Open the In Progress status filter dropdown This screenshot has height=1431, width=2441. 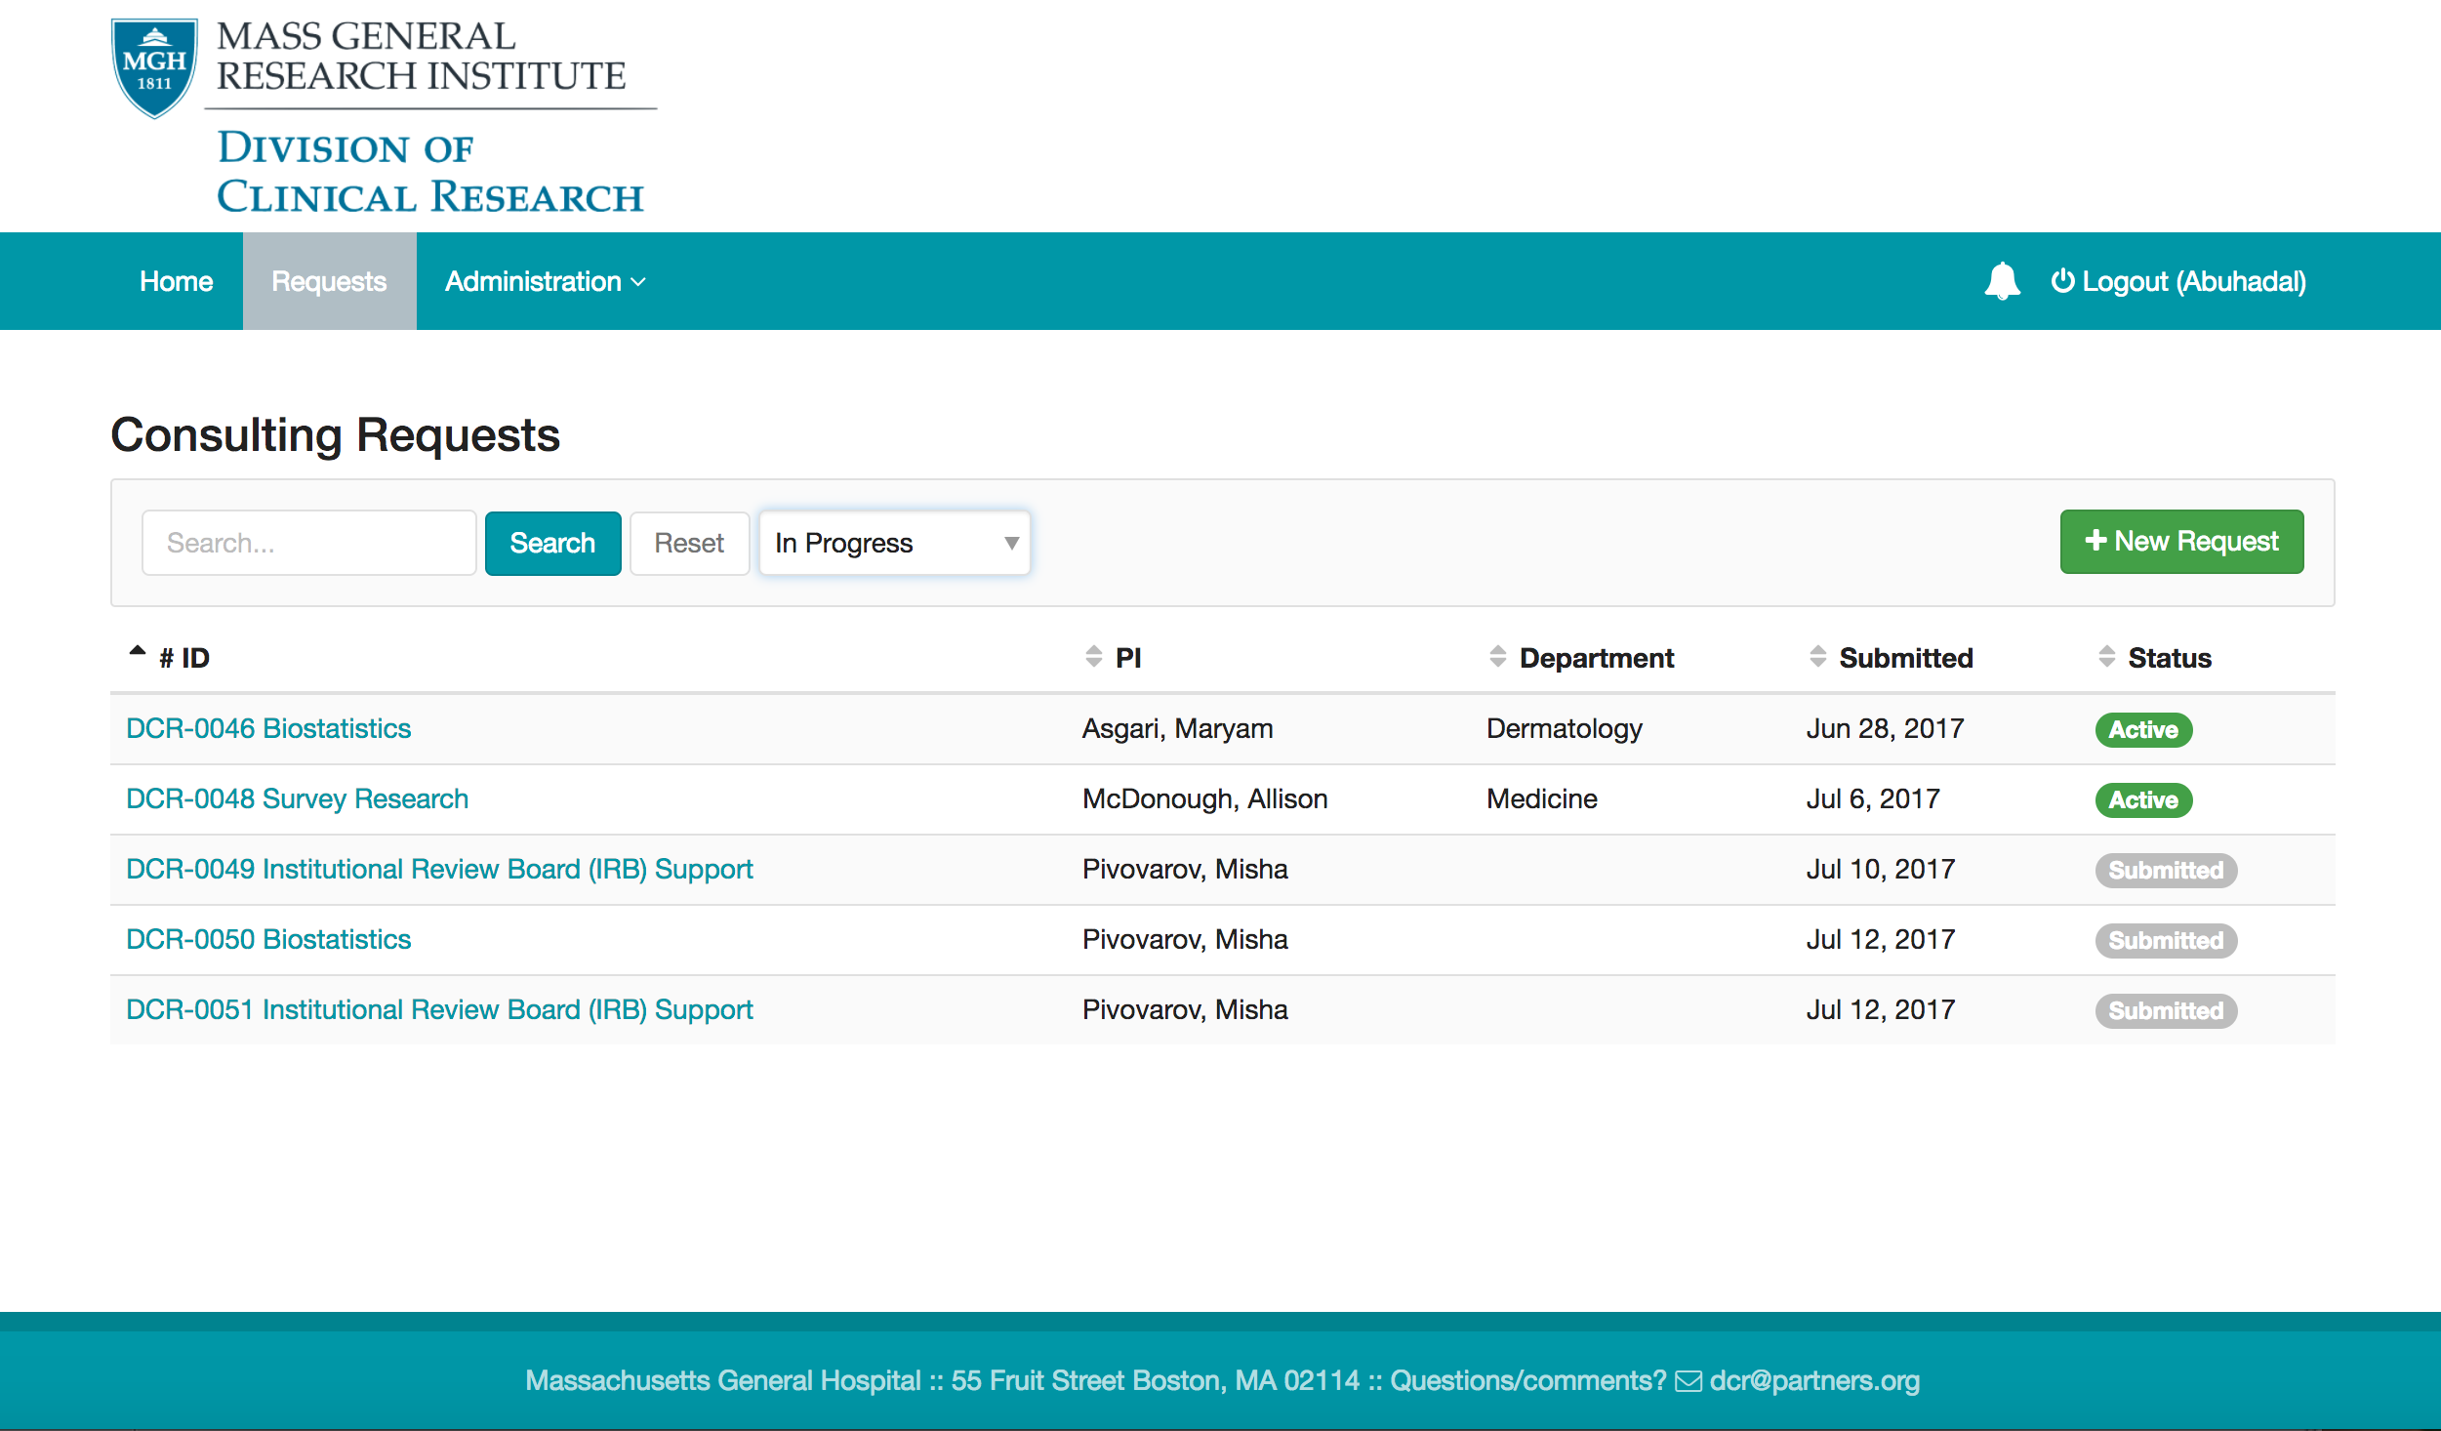point(893,542)
